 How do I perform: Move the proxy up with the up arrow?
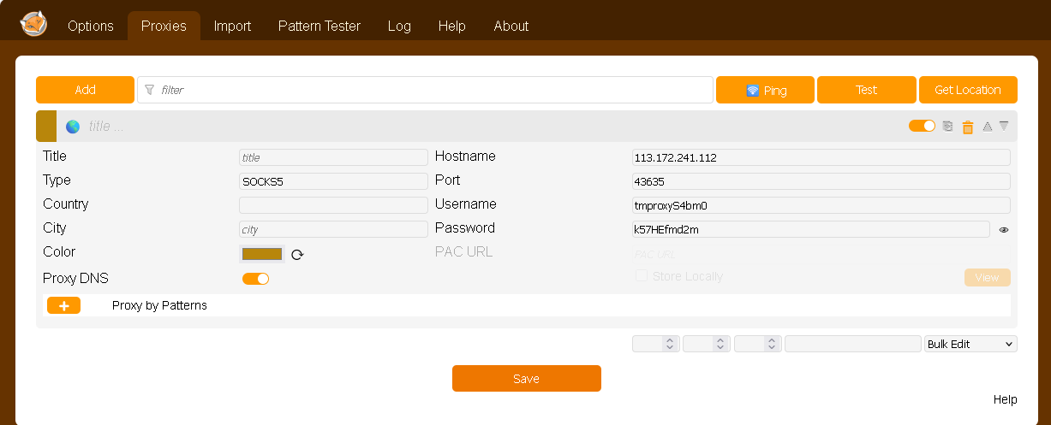987,127
